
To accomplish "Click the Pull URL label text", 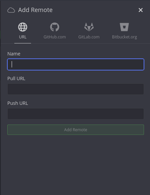I will 16,78.
